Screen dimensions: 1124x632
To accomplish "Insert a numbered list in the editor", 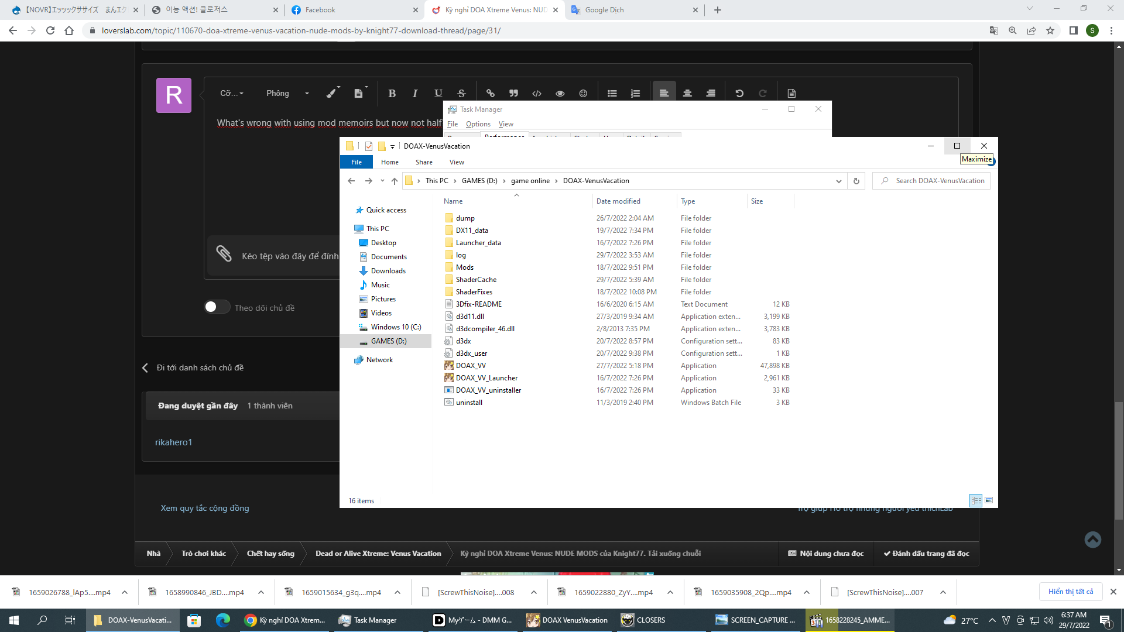I will pos(635,93).
